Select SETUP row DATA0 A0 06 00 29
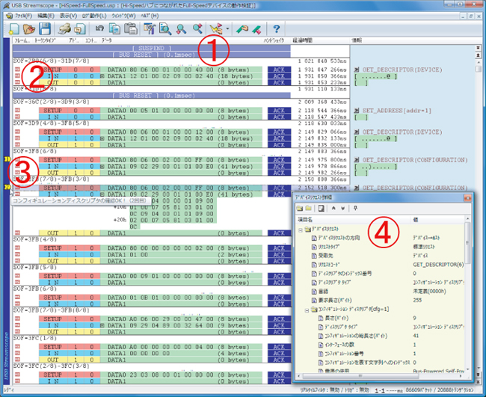Image resolution: width=486 pixels, height=397 pixels. (x=152, y=319)
